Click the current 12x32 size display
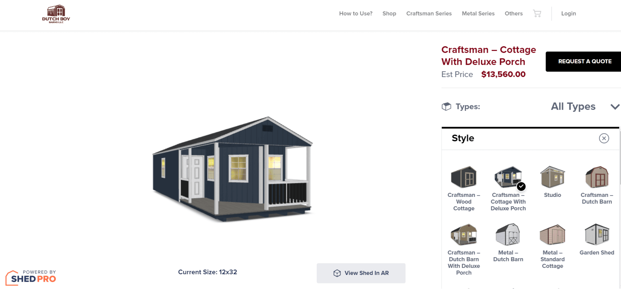The width and height of the screenshot is (621, 293). point(207,272)
